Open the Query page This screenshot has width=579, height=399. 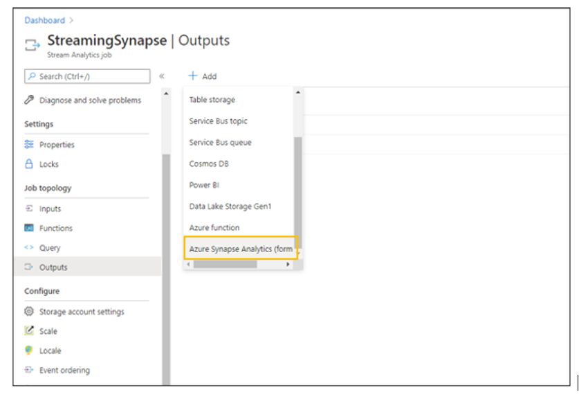point(50,248)
